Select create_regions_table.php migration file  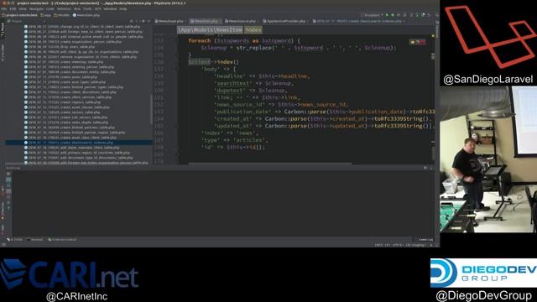[x=62, y=102]
